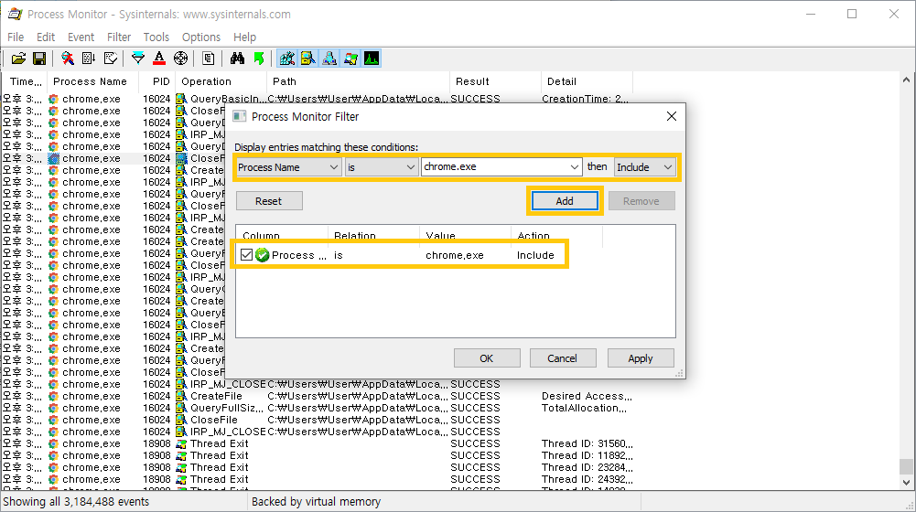The height and width of the screenshot is (512, 916).
Task: Open the Include action dropdown
Action: [644, 167]
